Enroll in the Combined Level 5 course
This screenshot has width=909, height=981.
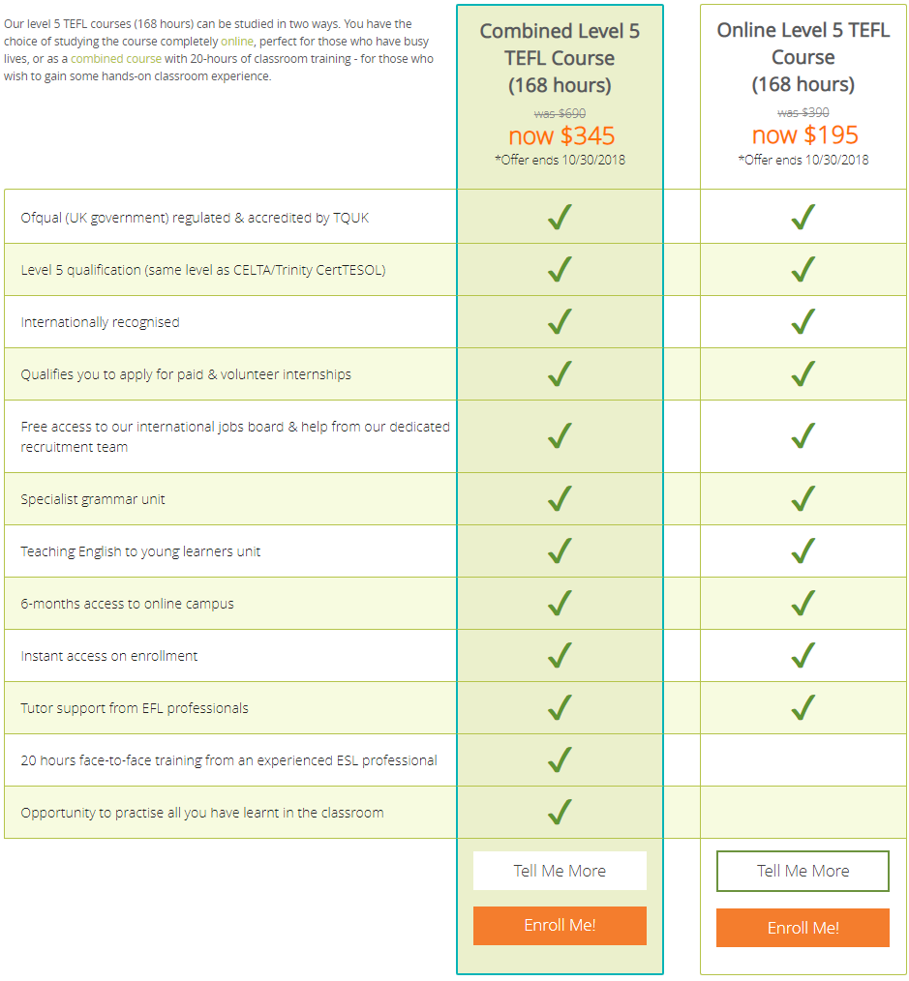[x=560, y=925]
